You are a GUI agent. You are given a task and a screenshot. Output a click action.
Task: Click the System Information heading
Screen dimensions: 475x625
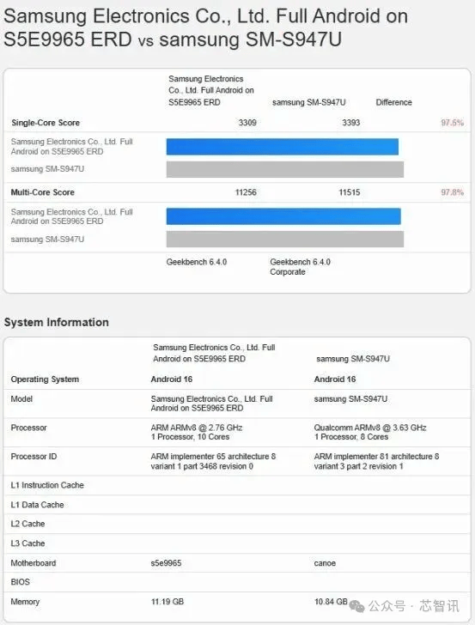[x=56, y=322]
